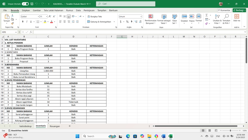
Task: Open the Tata Letak Halaman tab
Action: pos(53,10)
